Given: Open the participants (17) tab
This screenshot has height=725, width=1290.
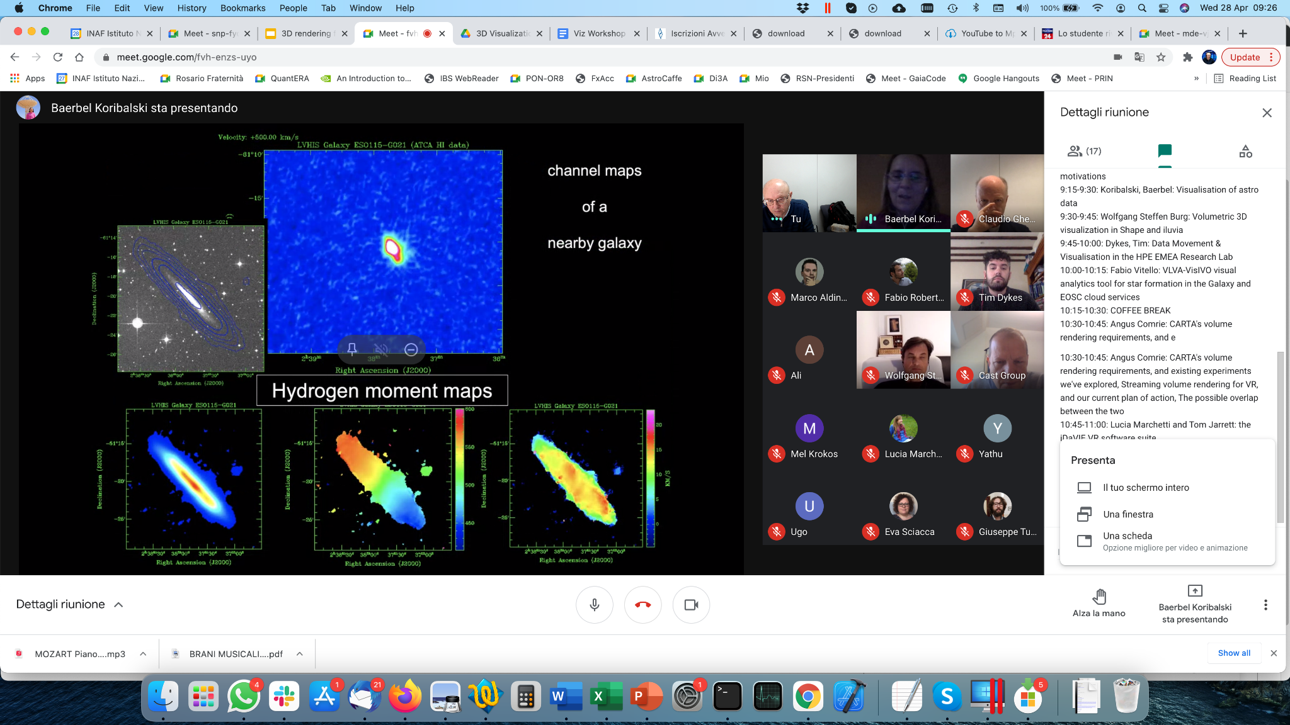Looking at the screenshot, I should (x=1083, y=151).
